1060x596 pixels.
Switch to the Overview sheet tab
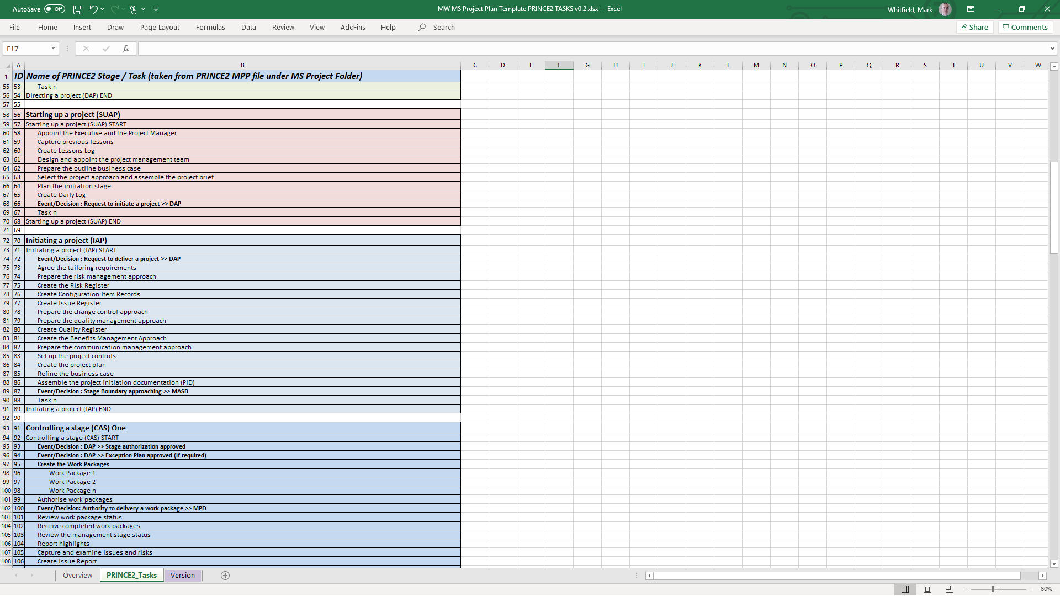pos(77,575)
